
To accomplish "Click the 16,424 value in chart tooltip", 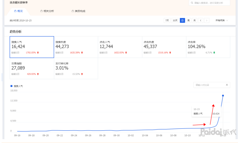I will pos(216,114).
